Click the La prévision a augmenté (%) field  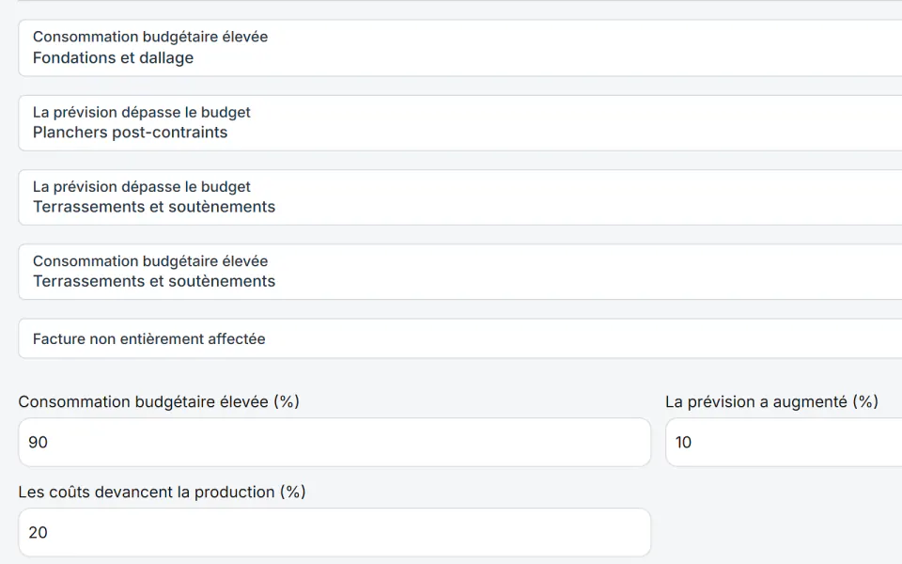[784, 442]
